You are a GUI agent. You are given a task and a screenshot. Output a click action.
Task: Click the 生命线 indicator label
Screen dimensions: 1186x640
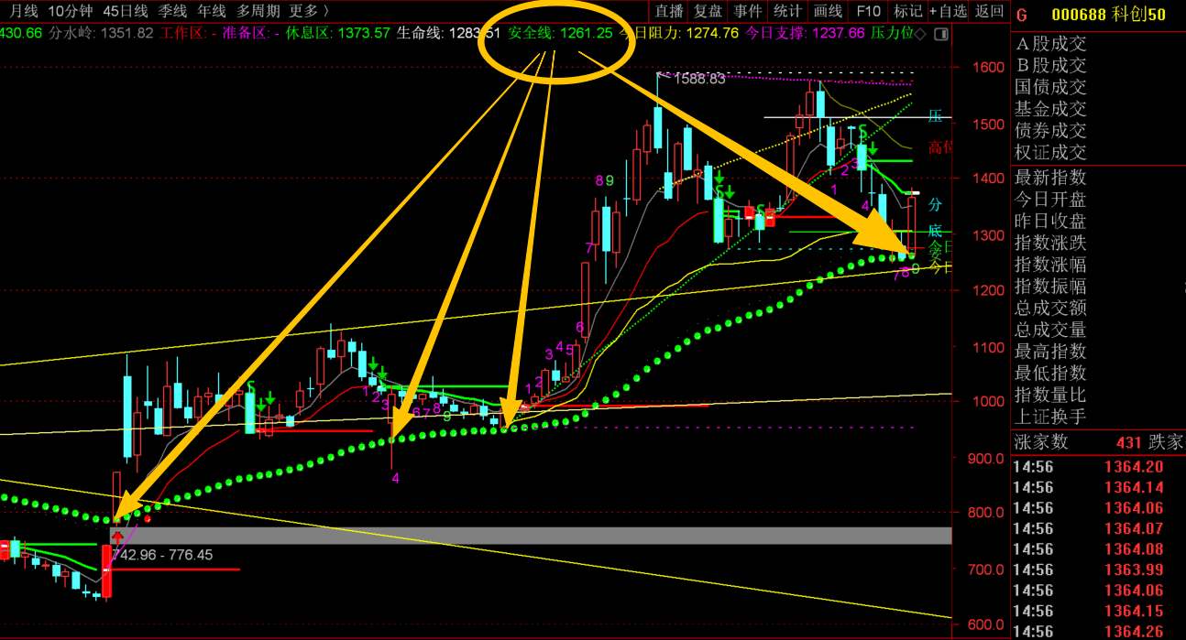tap(420, 34)
